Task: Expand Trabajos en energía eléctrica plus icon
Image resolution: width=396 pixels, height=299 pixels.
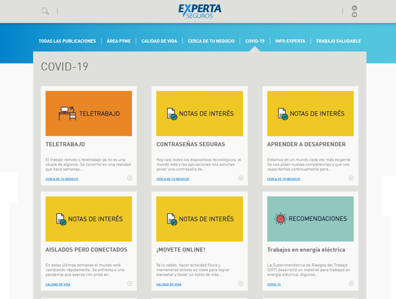Action: (352, 283)
